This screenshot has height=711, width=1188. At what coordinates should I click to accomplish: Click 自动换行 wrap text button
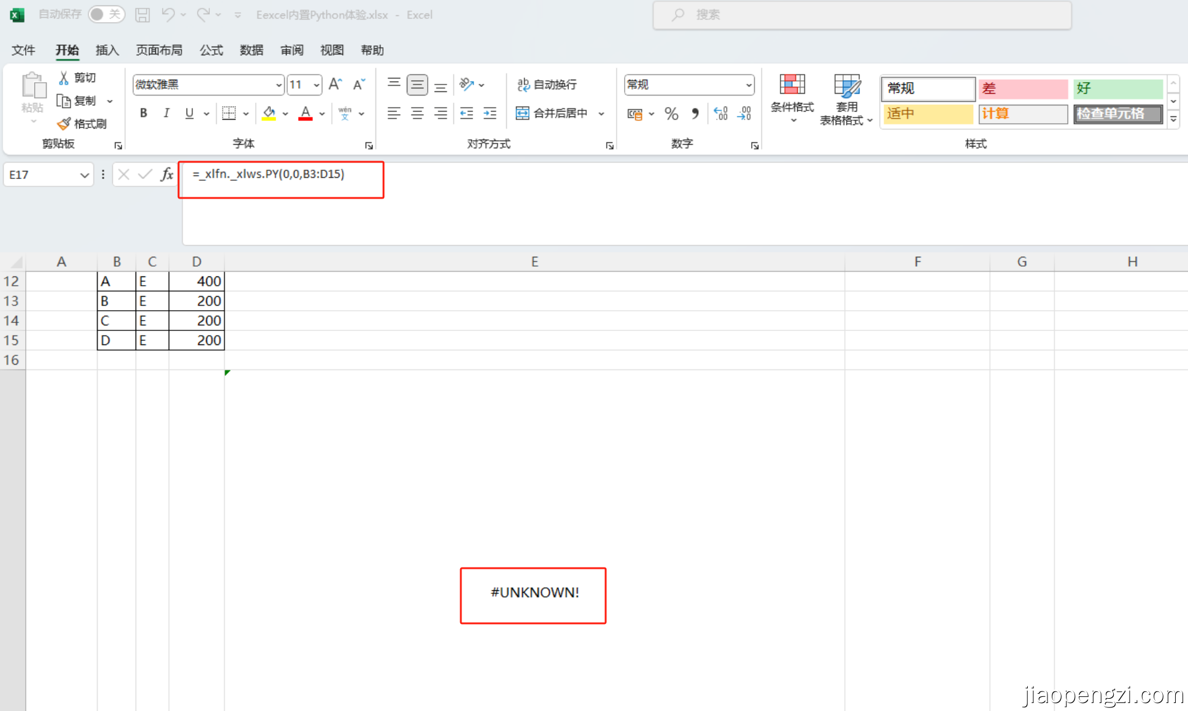(547, 84)
